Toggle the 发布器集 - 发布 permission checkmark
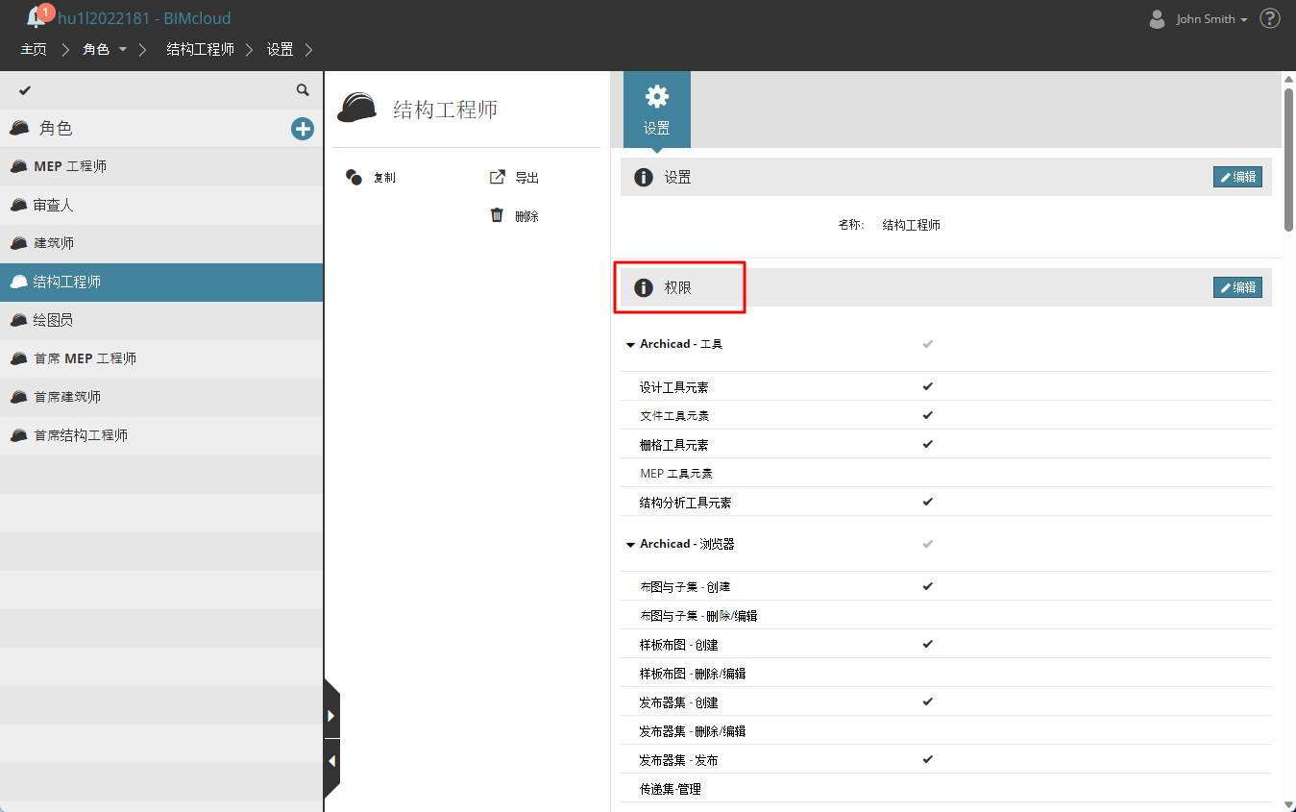This screenshot has width=1296, height=812. click(927, 759)
